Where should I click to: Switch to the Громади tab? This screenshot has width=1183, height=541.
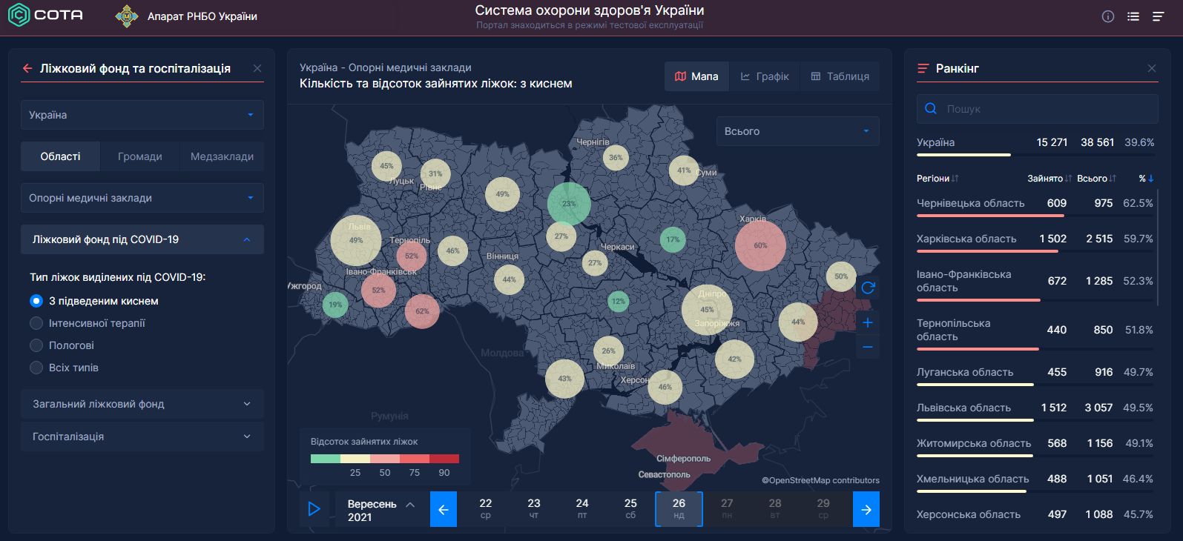pyautogui.click(x=139, y=156)
